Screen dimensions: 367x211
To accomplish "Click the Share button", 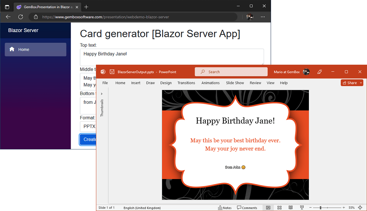I will click(x=350, y=83).
